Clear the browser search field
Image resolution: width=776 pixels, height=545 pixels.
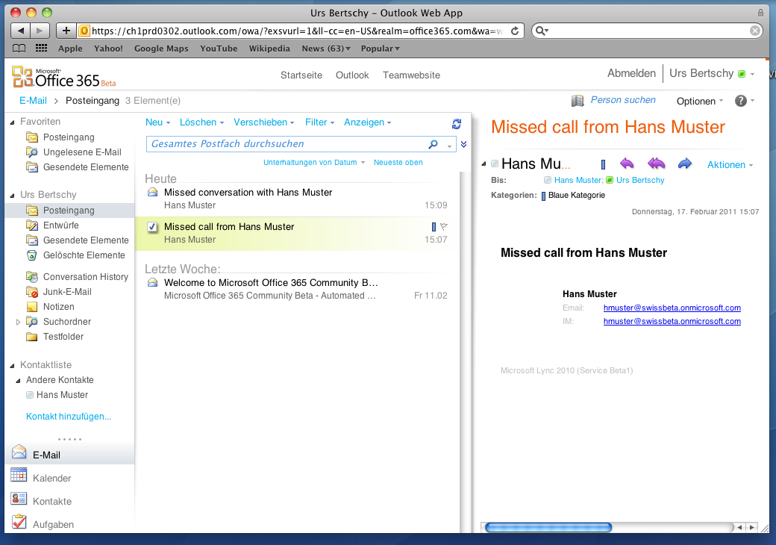click(x=754, y=31)
